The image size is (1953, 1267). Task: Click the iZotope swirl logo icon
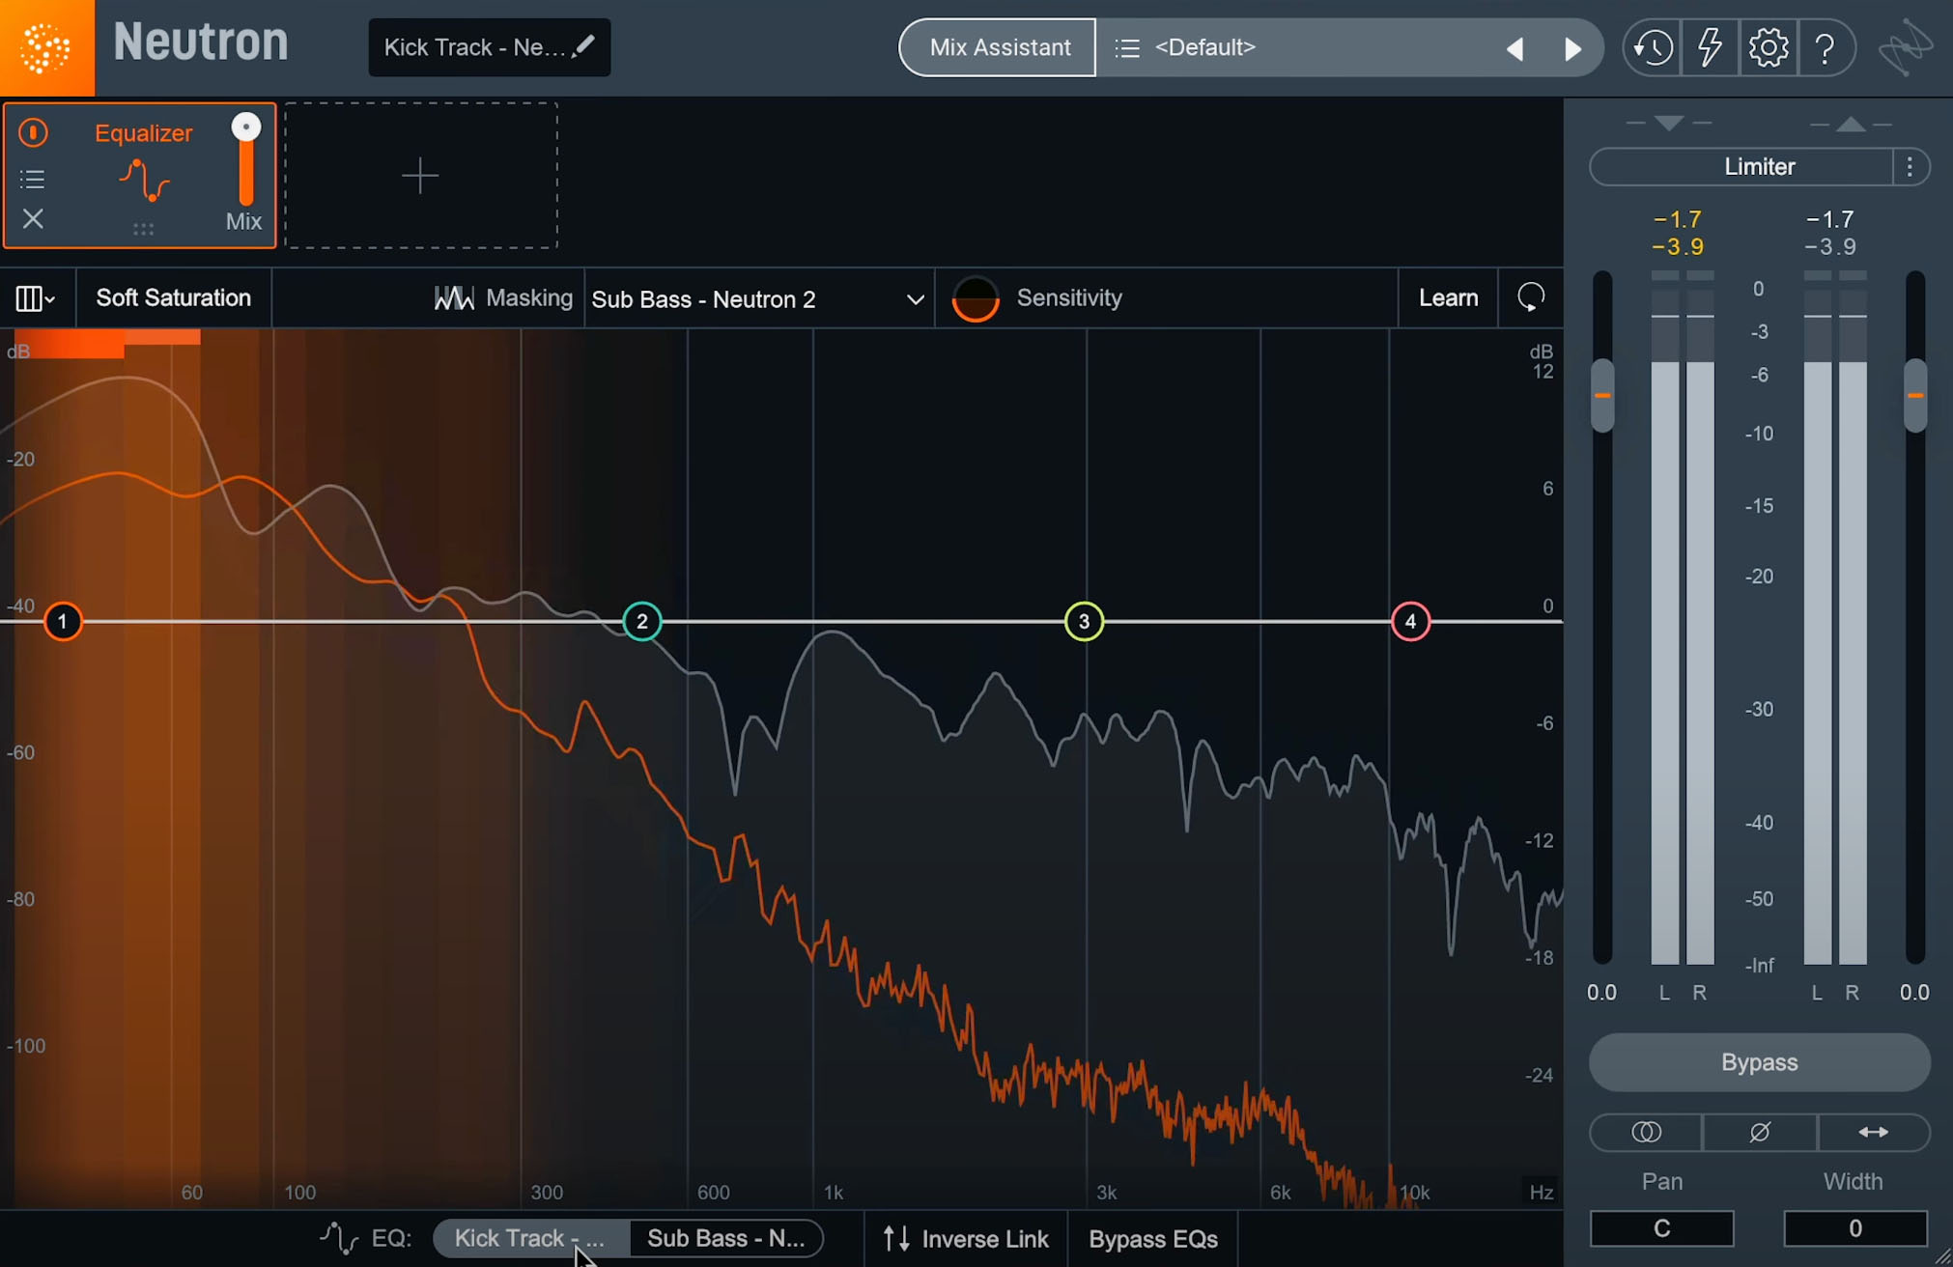(1906, 47)
